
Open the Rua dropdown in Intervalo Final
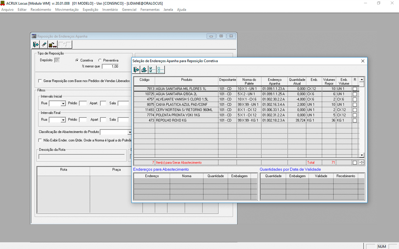click(63, 120)
